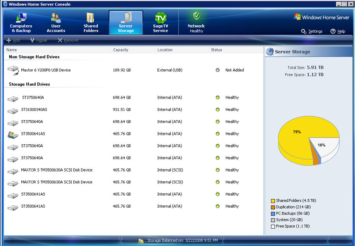Sort by the Status column header
Screen dimensions: 355x246
(236, 50)
